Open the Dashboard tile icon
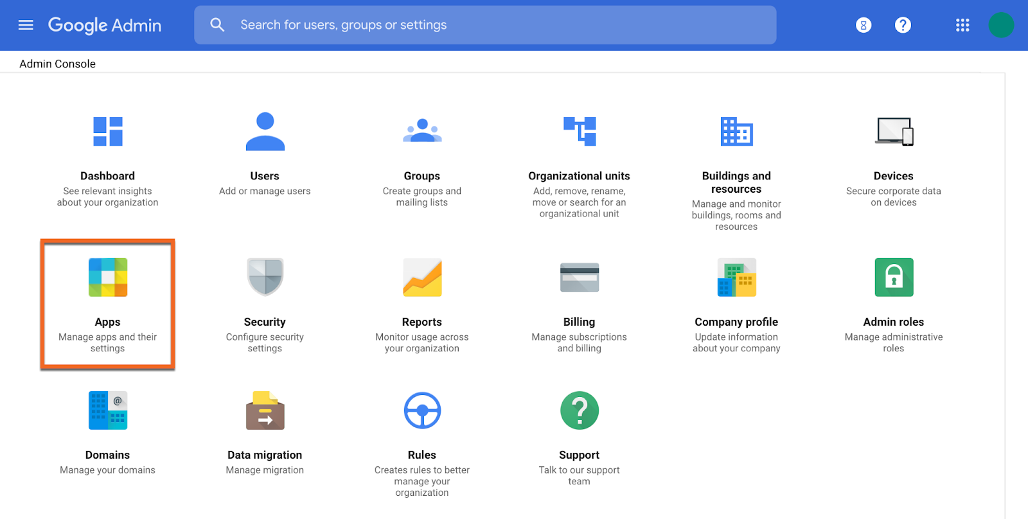 [x=108, y=132]
